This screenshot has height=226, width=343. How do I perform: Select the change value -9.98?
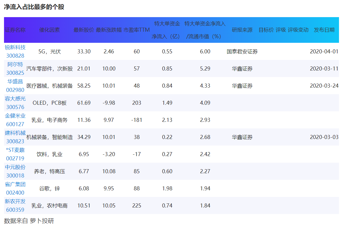109,103
